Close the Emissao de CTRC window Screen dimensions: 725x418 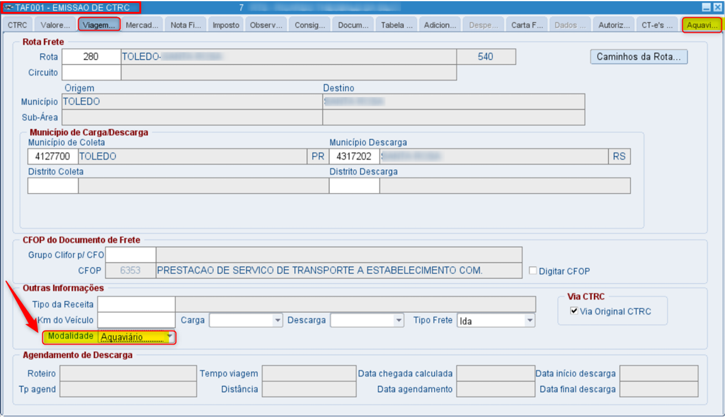point(717,8)
